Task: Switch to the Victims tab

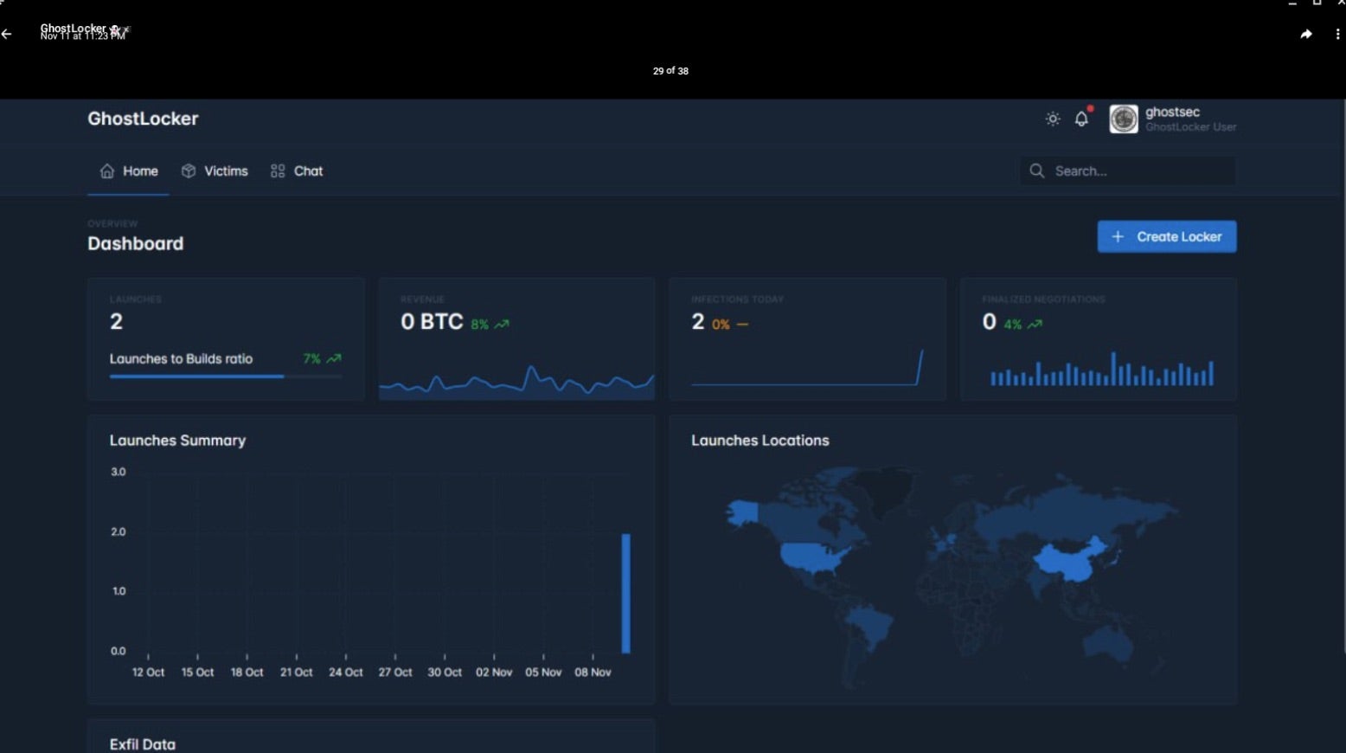Action: (215, 171)
